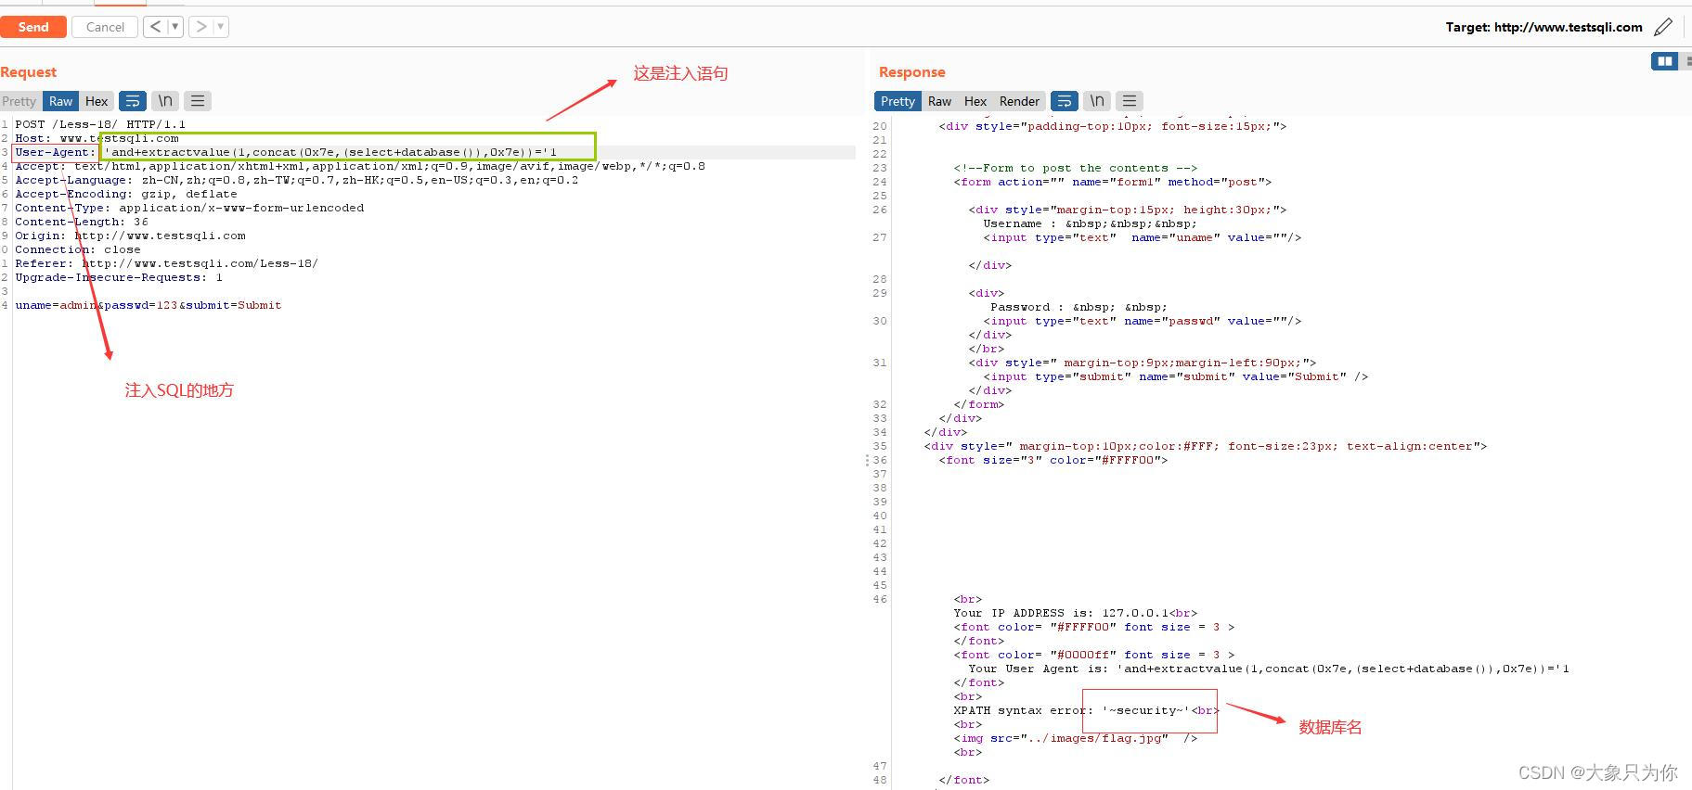Click the Content-Length: 36 header
1692x790 pixels.
coord(82,222)
